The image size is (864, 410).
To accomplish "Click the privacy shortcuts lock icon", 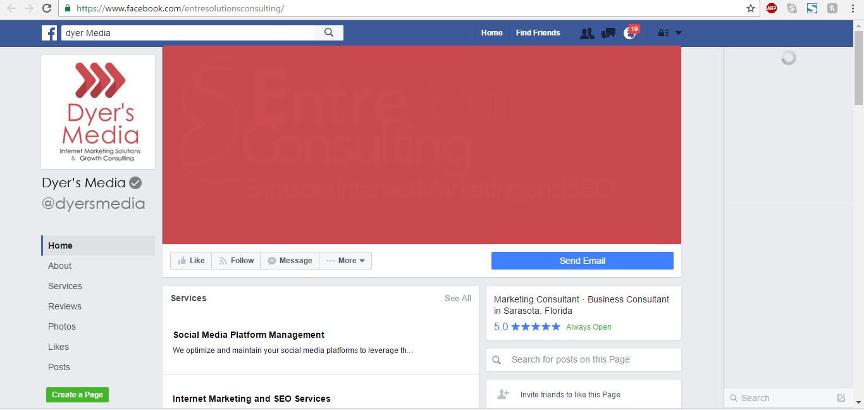I will click(x=663, y=33).
